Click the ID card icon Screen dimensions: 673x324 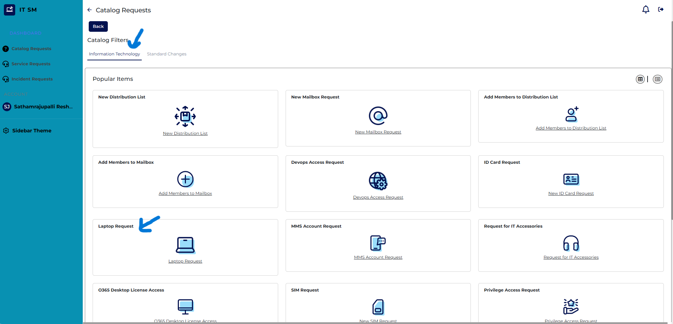[571, 179]
